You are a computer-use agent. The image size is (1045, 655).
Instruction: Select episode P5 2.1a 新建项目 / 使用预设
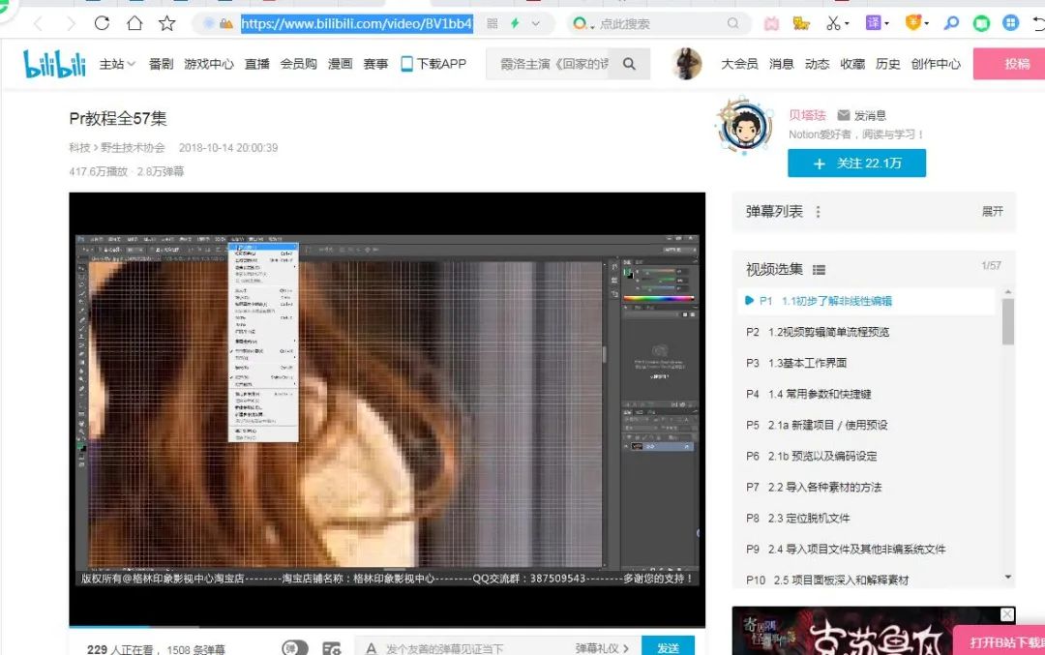(x=866, y=425)
